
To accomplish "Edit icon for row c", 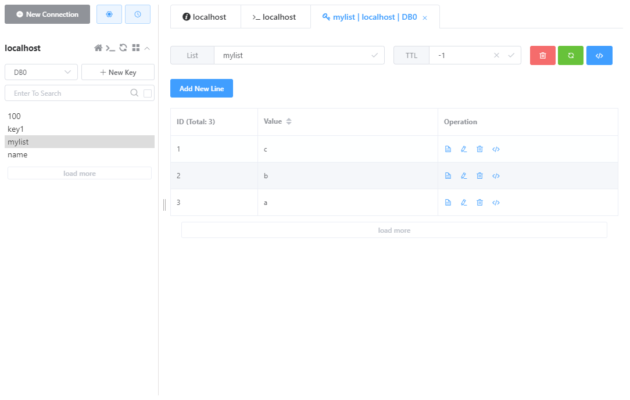I will [x=464, y=149].
